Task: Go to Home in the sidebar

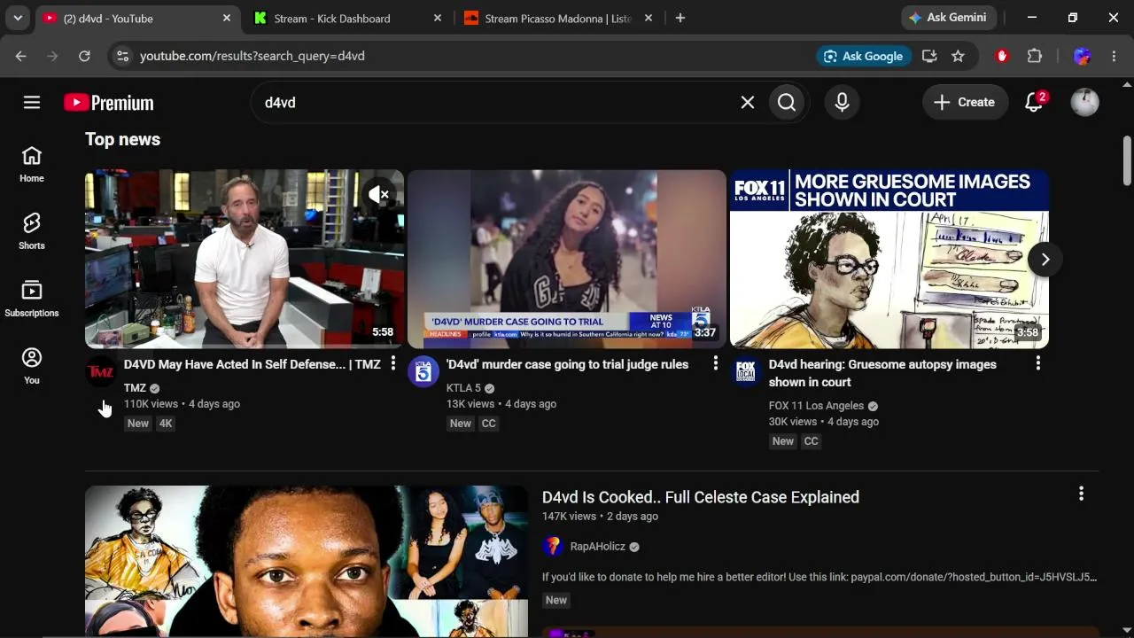Action: pos(32,165)
